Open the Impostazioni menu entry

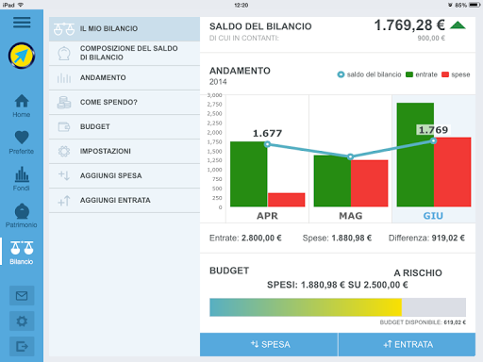pyautogui.click(x=125, y=151)
